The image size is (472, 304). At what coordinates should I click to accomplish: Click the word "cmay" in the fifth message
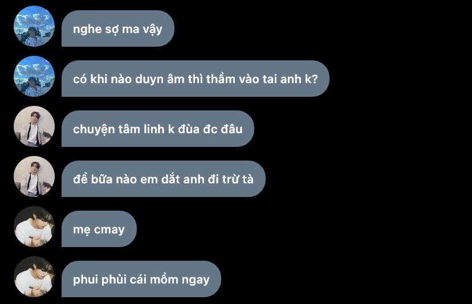[109, 231]
